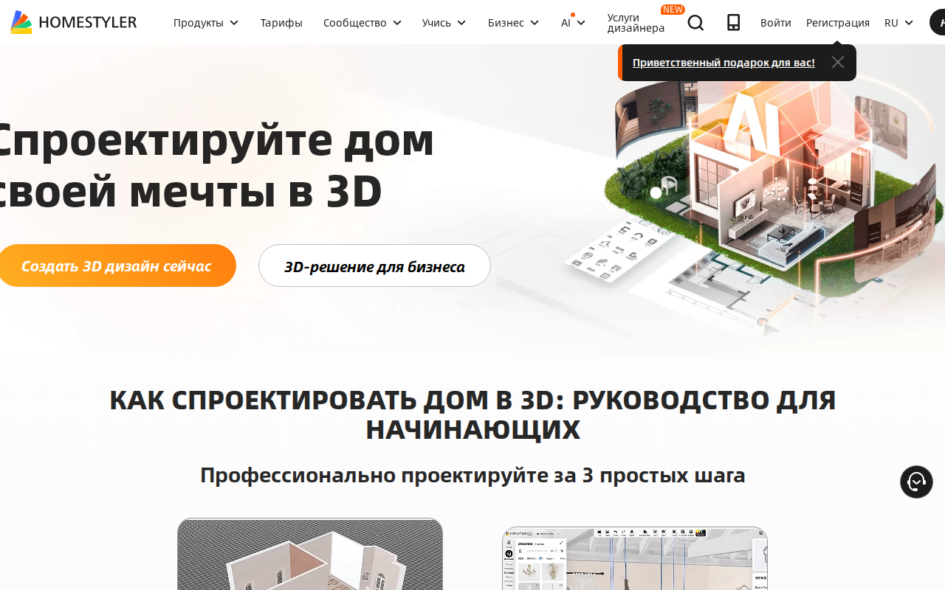Screen dimensions: 945x590
Task: Click the floor plan room thumbnail
Action: click(x=310, y=554)
